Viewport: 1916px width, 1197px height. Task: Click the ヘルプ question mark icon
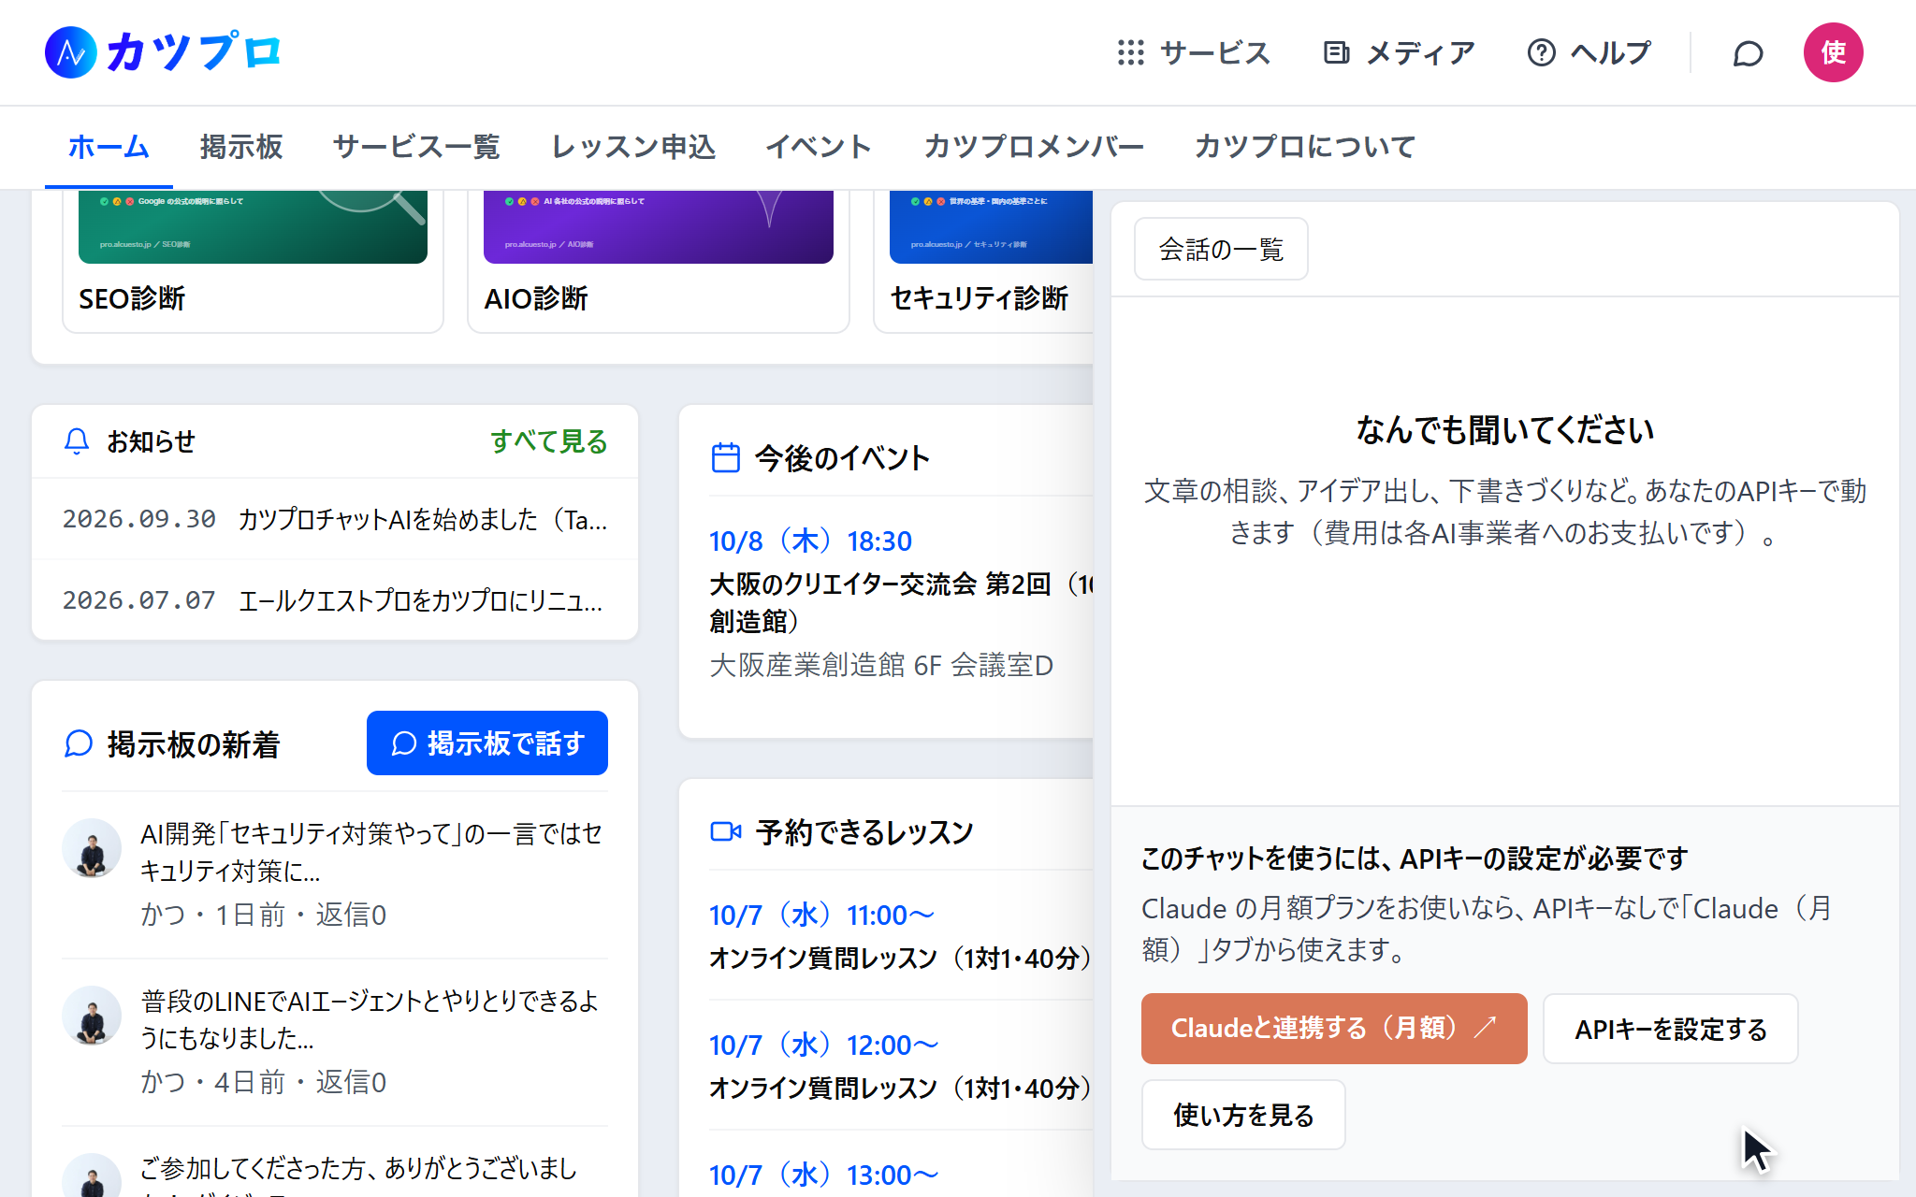pyautogui.click(x=1542, y=52)
